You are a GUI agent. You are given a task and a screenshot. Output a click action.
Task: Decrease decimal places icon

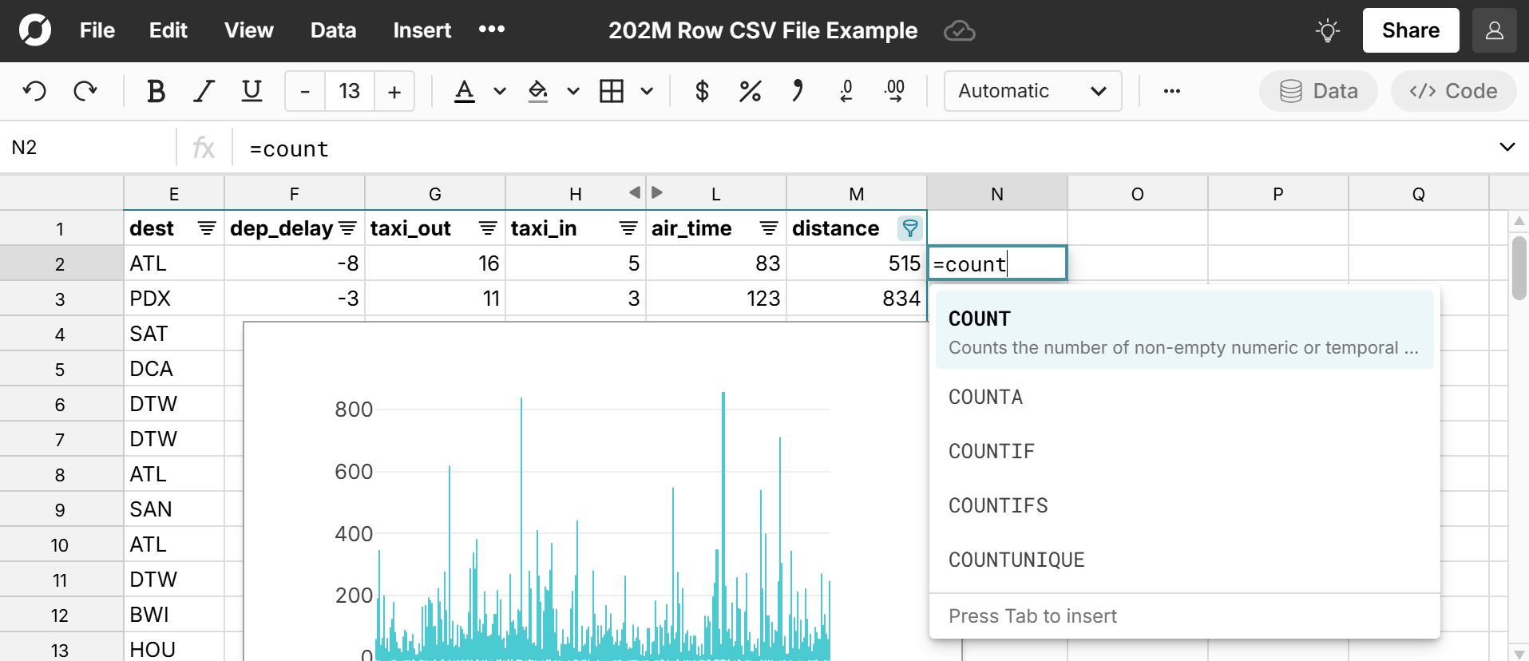pyautogui.click(x=846, y=91)
